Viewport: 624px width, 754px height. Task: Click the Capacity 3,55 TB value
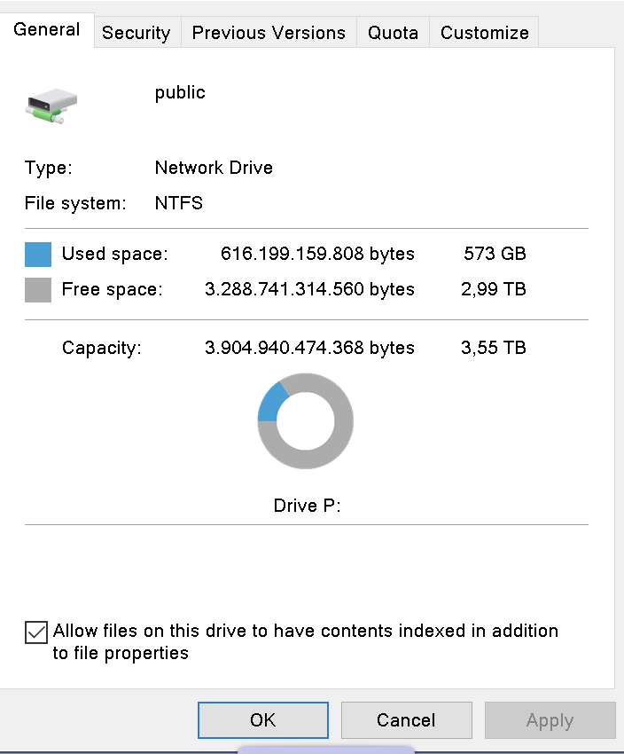pos(494,347)
